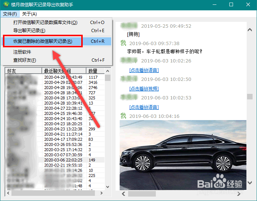Screen dimensions: 257x201
Task: Select row dated 2020-04-23 13:22:38
Action: click(55, 129)
